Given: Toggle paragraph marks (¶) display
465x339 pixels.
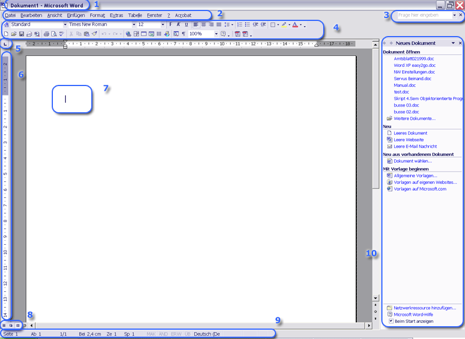Looking at the screenshot, I should 184,34.
